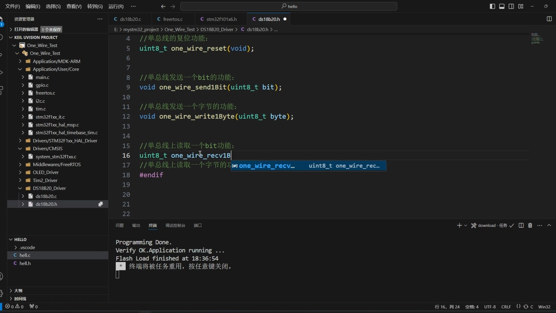556x313 pixels.
Task: Open hell.h in HELLO folder
Action: click(25, 263)
